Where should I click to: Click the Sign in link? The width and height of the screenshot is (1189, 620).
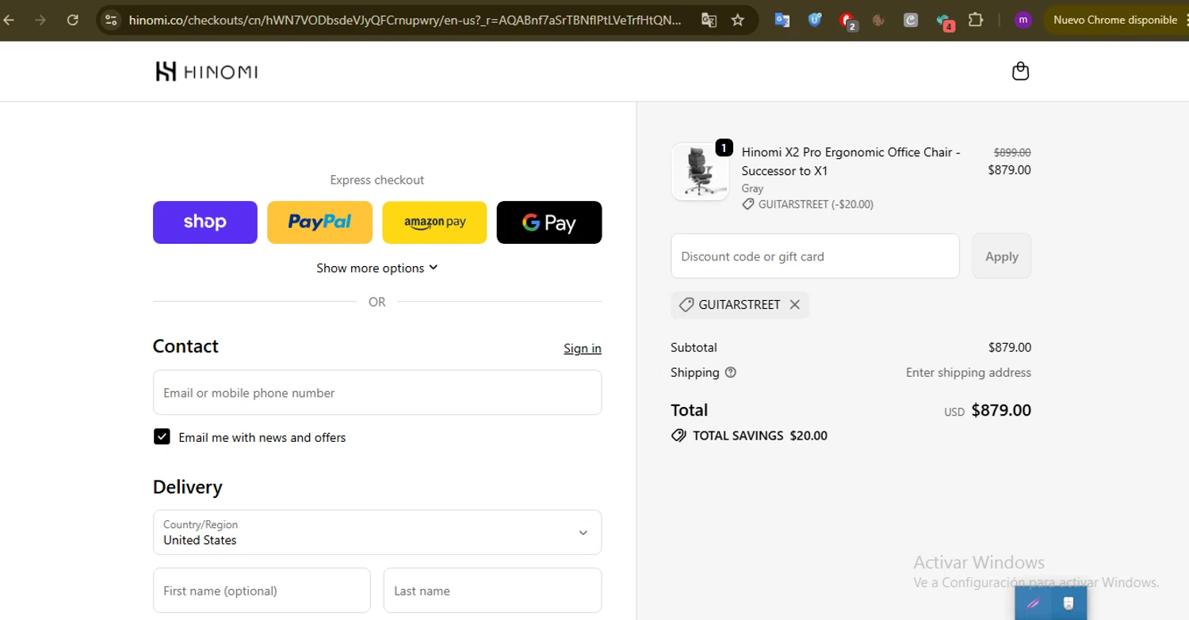(x=583, y=348)
